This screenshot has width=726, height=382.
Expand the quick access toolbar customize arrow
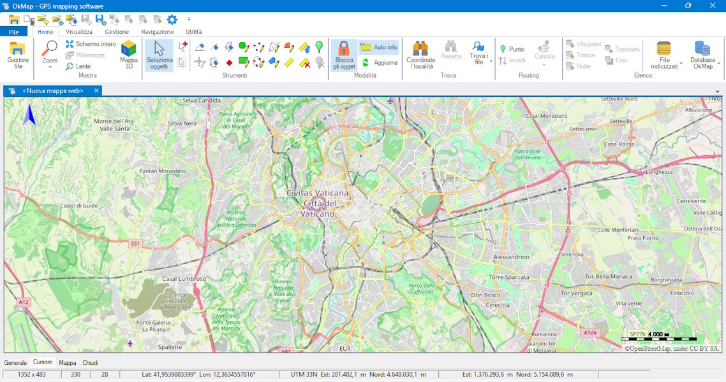click(189, 19)
